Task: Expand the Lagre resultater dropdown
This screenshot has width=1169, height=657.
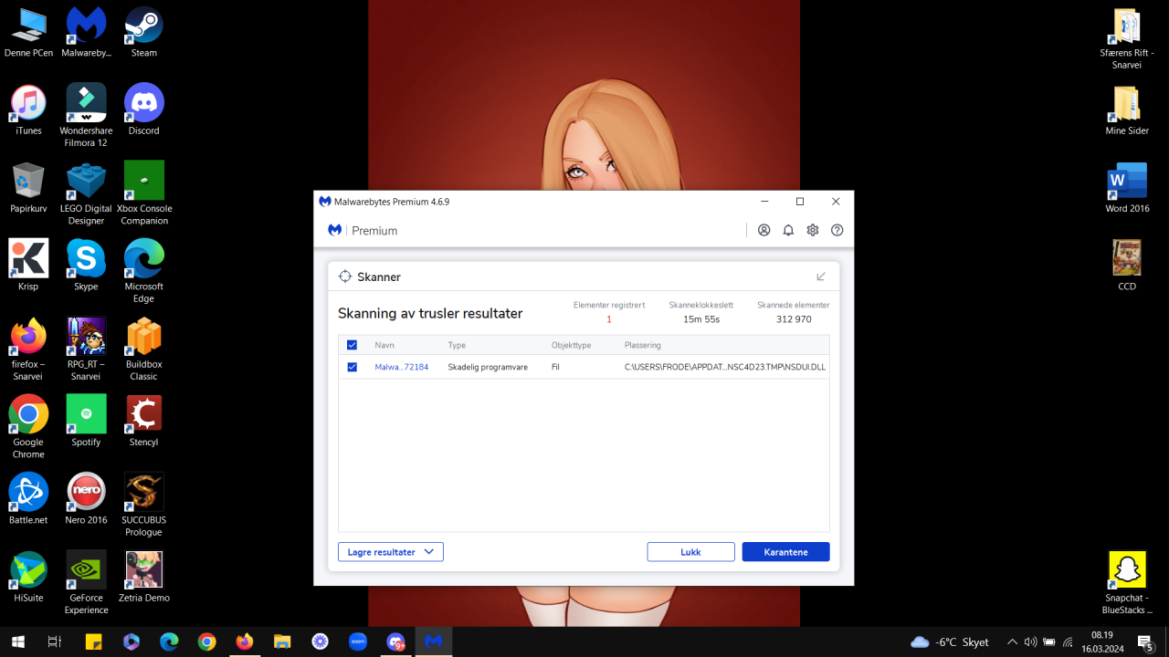Action: (390, 552)
